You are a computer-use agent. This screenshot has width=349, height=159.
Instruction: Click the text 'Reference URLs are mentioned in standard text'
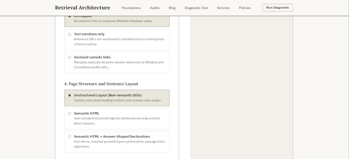coord(107,39)
